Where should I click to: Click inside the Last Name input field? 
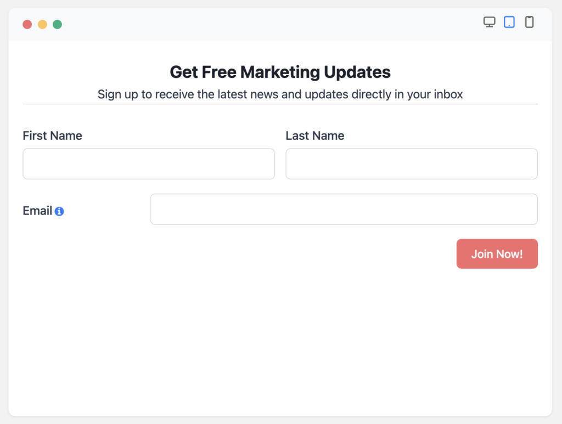(411, 163)
